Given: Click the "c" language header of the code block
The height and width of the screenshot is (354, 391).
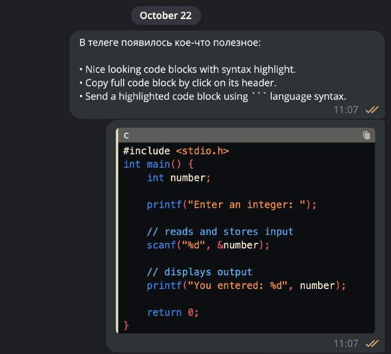Looking at the screenshot, I should pos(127,135).
